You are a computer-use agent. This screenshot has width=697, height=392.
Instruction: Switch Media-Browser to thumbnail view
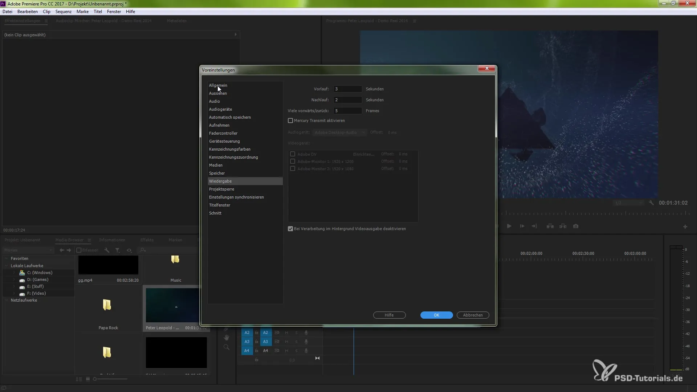click(88, 379)
